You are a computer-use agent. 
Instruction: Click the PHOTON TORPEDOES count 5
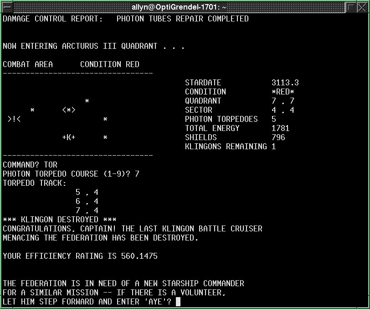pos(274,119)
